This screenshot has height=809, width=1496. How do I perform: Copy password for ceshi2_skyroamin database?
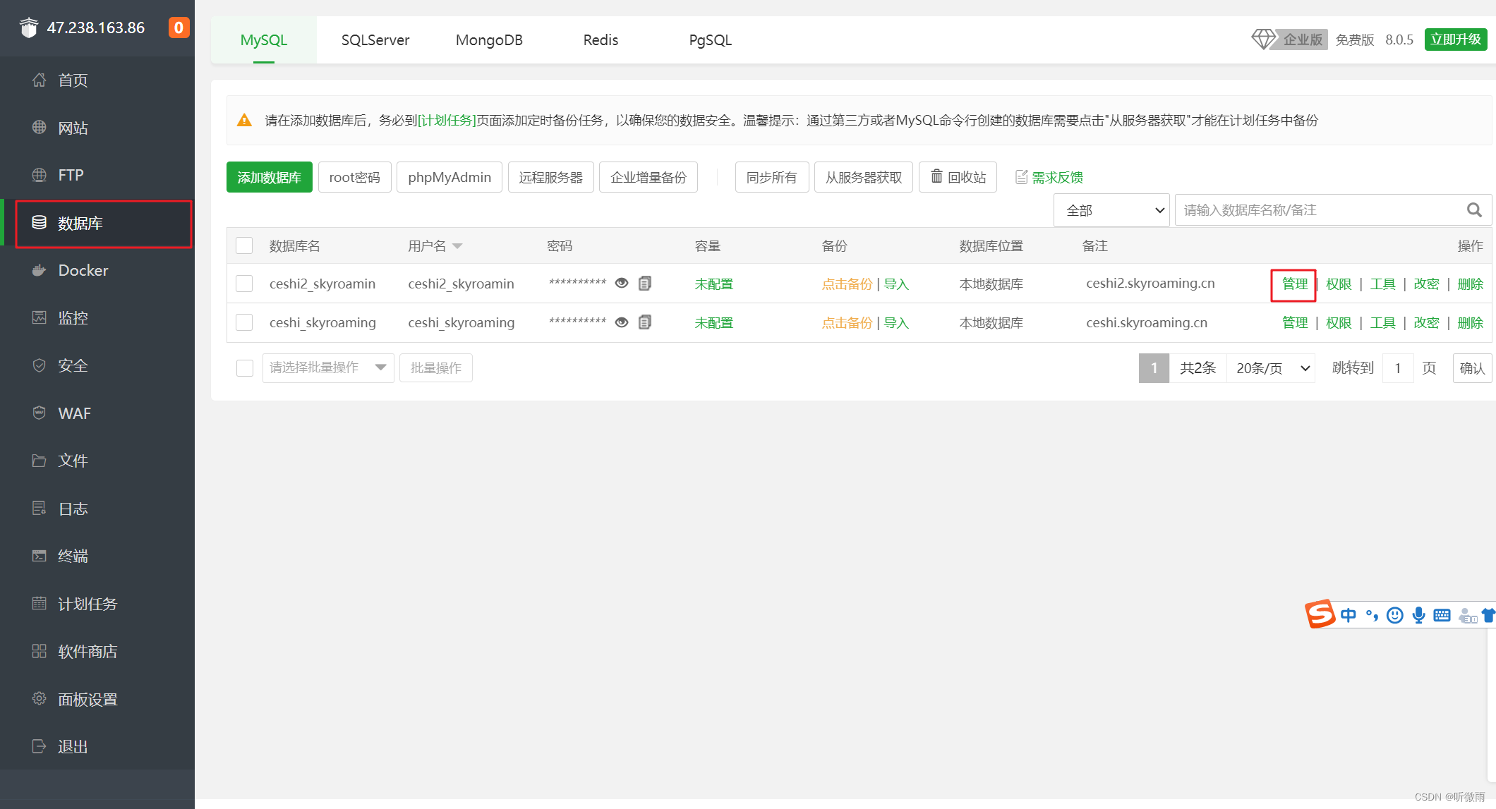644,284
